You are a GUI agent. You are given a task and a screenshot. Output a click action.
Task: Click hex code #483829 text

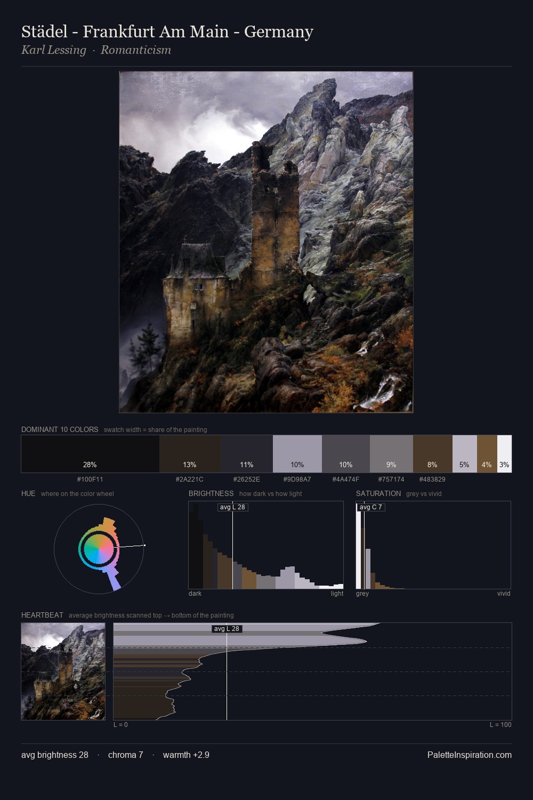pos(432,479)
